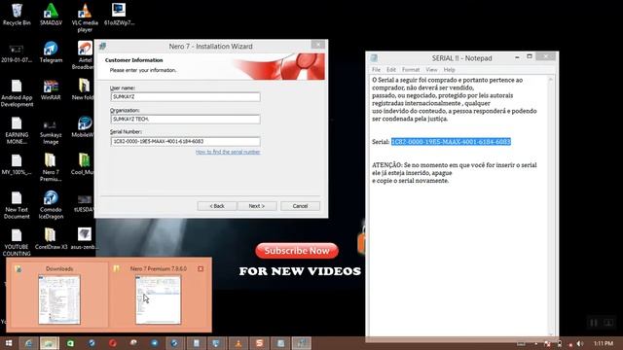Open the 61olIZWp7 desktop icon
The image size is (623, 350).
(119, 15)
